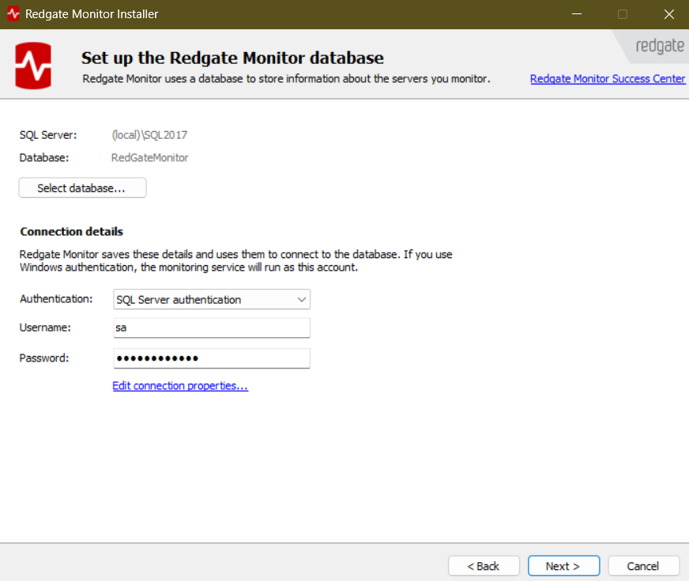689x581 pixels.
Task: Click the Password label
Action: 44,358
